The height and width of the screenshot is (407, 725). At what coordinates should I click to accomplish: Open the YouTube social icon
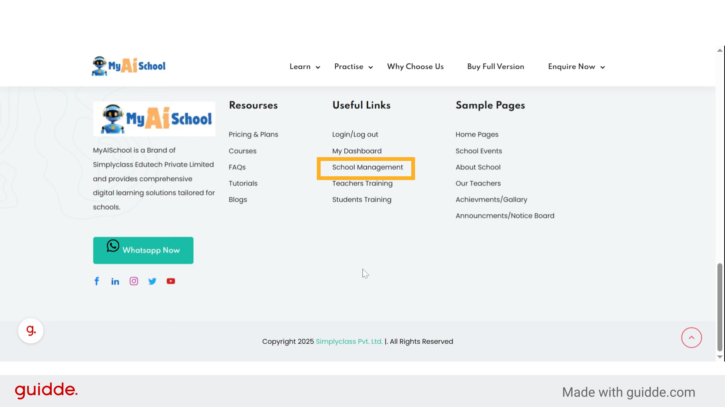[x=171, y=281]
